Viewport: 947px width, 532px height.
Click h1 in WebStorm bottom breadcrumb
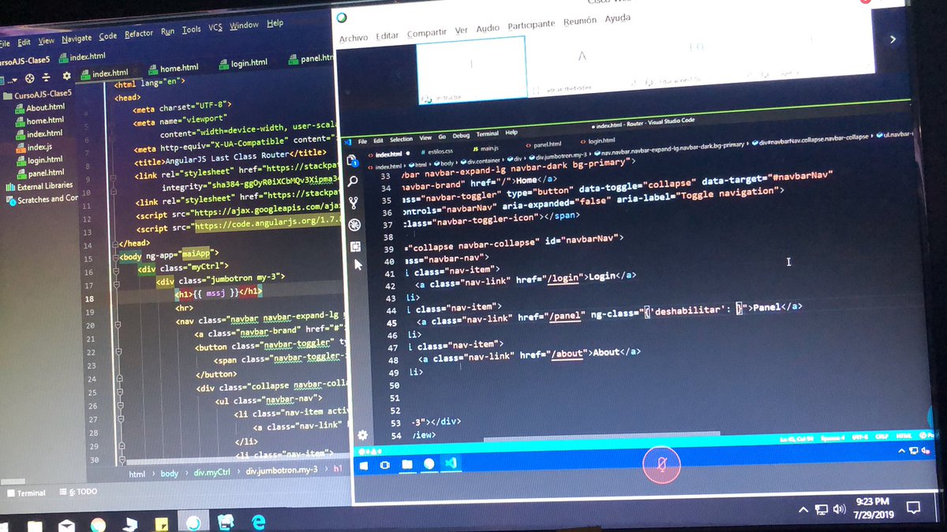click(338, 468)
